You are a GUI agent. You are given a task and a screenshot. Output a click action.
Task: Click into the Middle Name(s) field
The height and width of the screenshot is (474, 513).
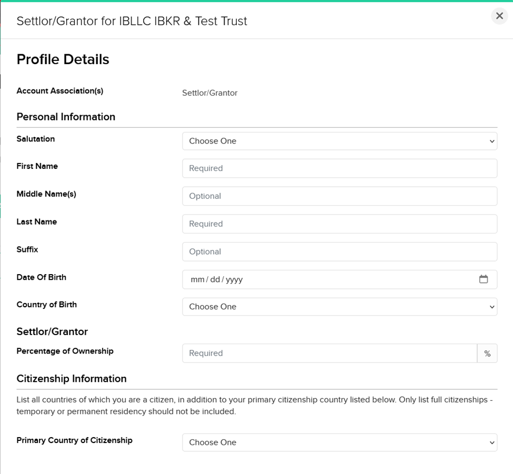click(x=339, y=196)
